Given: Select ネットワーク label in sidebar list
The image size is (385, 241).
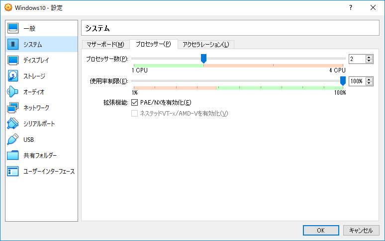Looking at the screenshot, I should point(36,108).
